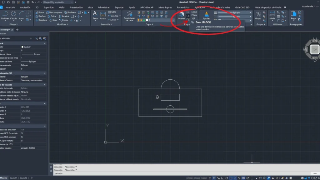Click the TOP face of the view cube
The image size is (320, 180).
coord(314,49)
